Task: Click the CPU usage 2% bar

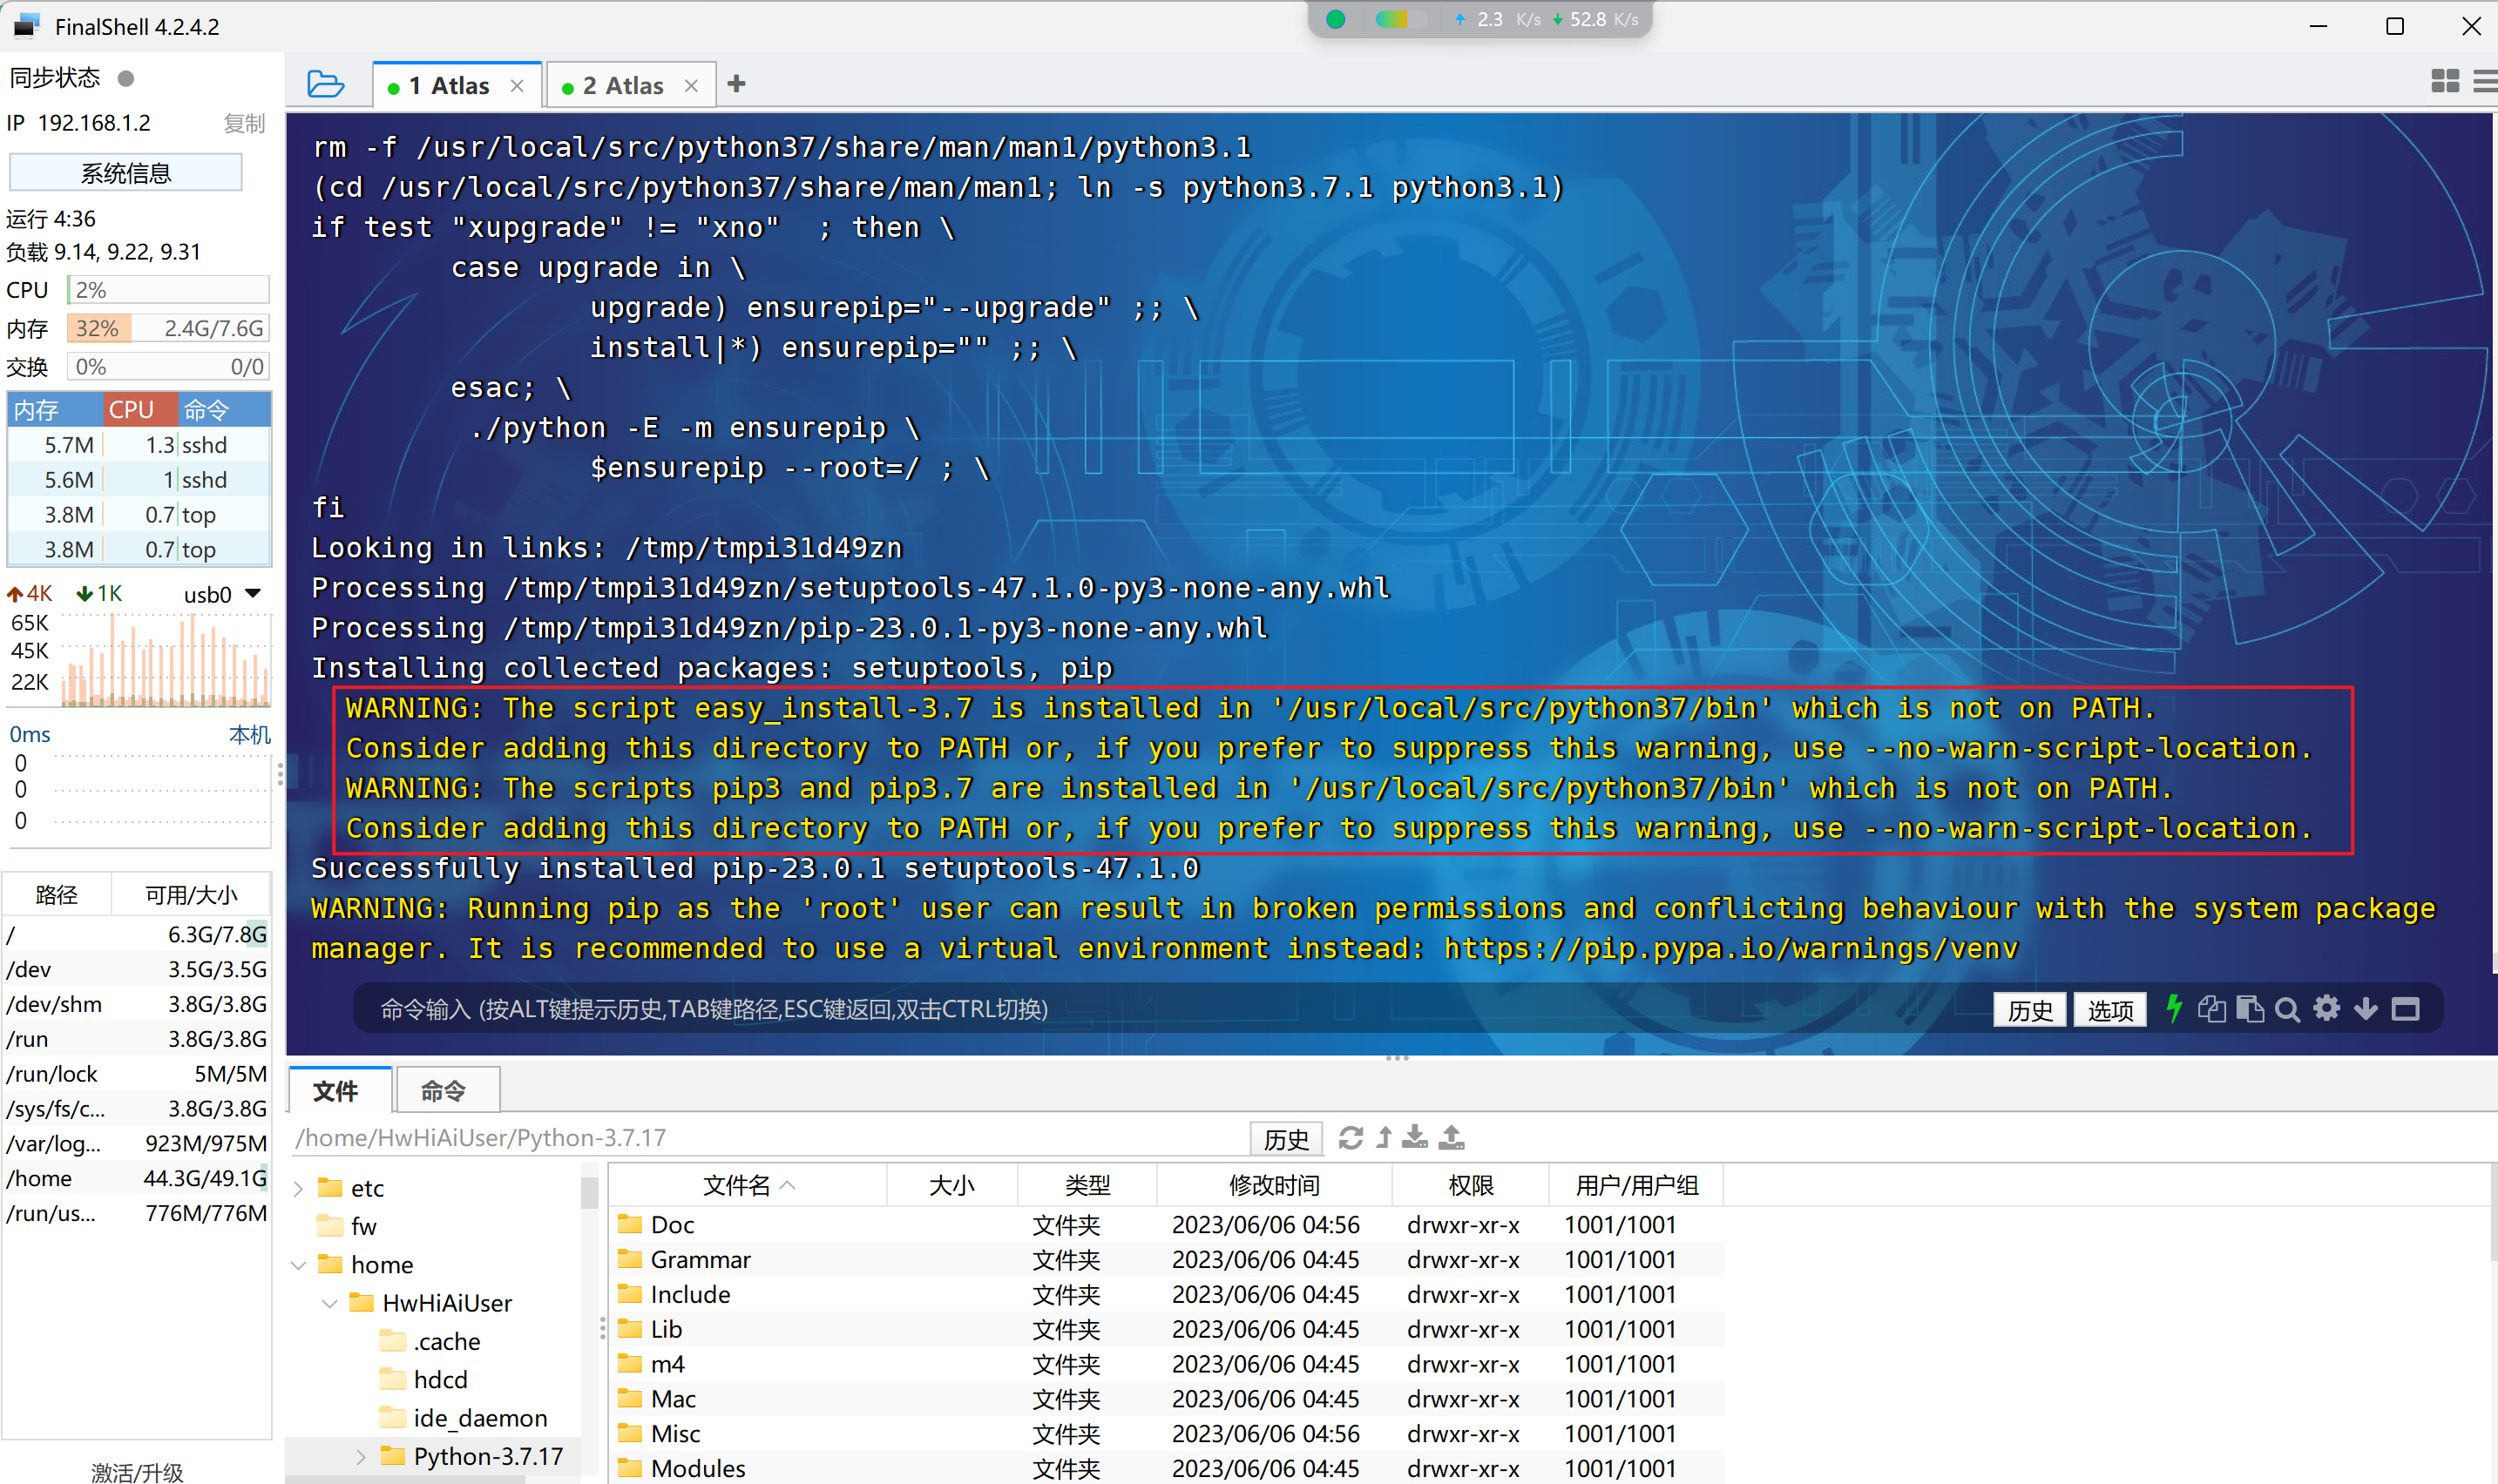Action: [168, 290]
